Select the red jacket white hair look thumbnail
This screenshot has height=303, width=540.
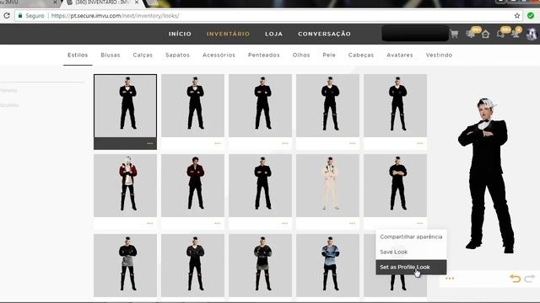[125, 185]
